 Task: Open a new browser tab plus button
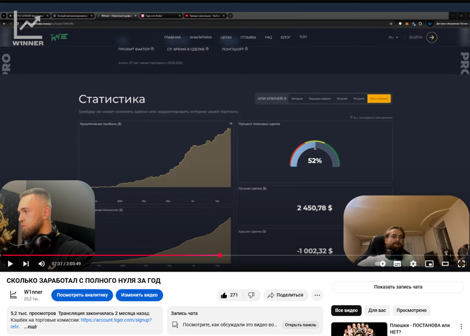[230, 15]
